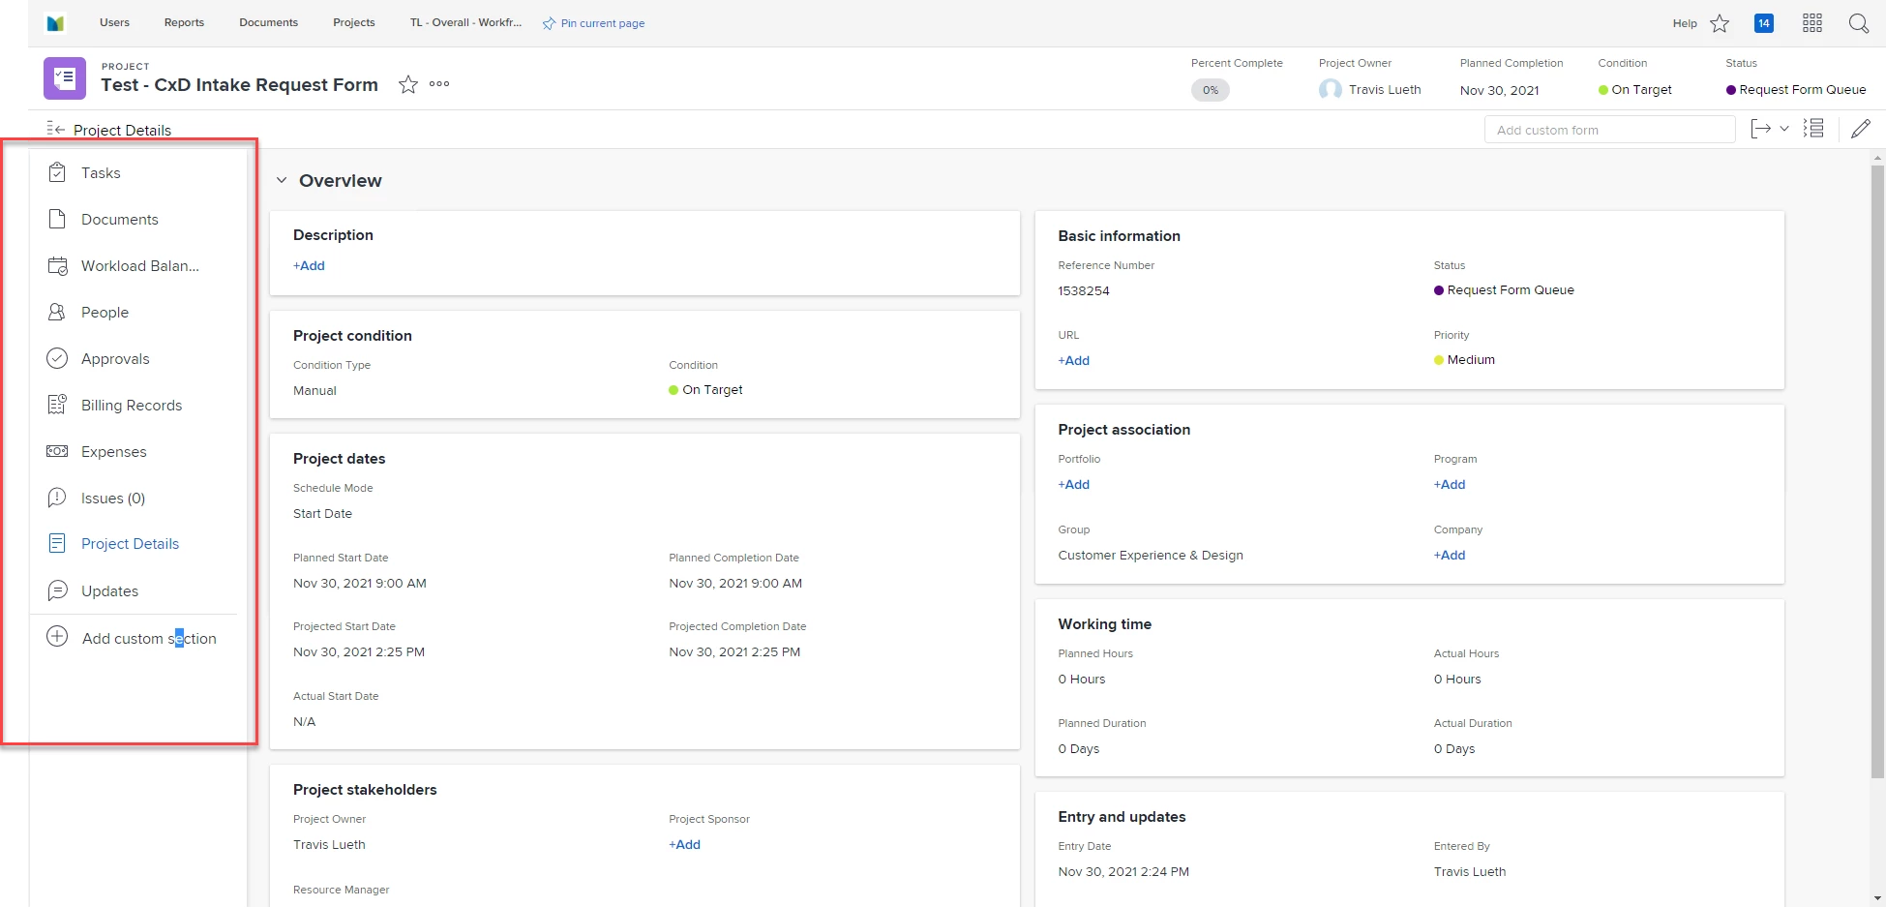Collapse the Overview section chevron
Screen dimensions: 1886x907
coord(282,180)
